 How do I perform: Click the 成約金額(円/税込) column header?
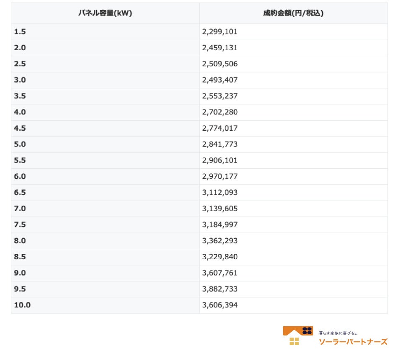[x=293, y=13]
